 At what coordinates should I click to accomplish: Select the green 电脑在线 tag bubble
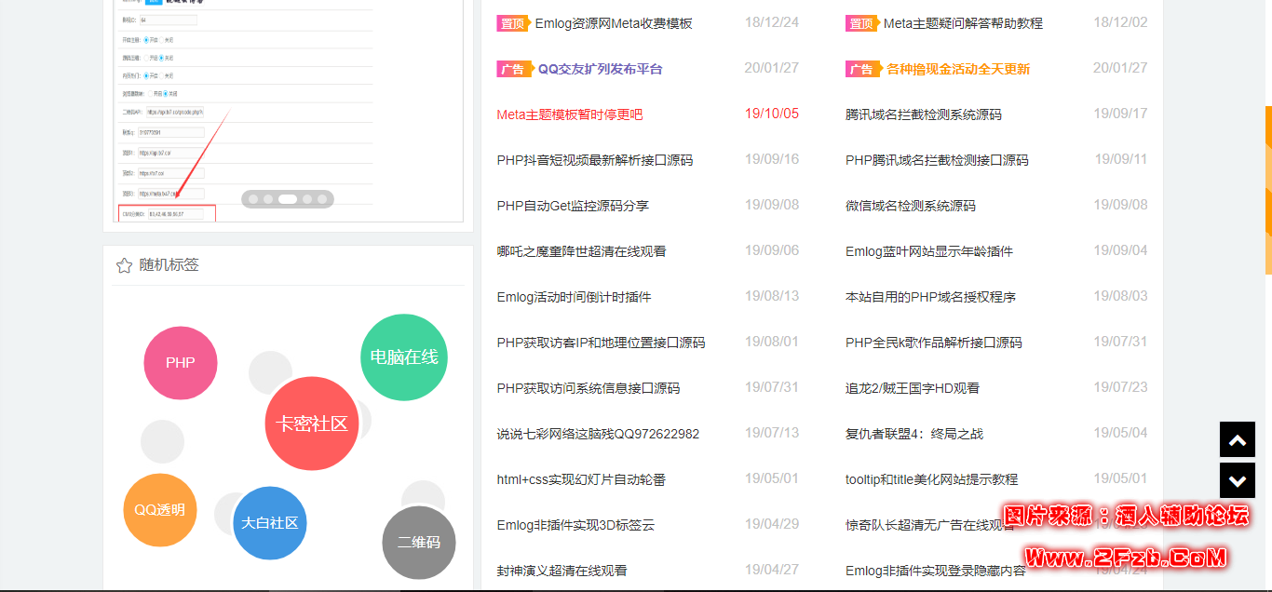click(404, 357)
